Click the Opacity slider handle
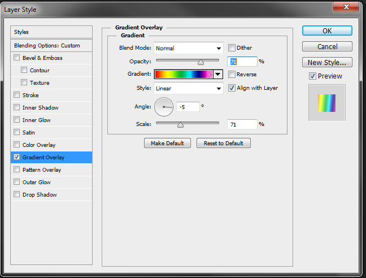This screenshot has width=366, height=278. [x=201, y=62]
